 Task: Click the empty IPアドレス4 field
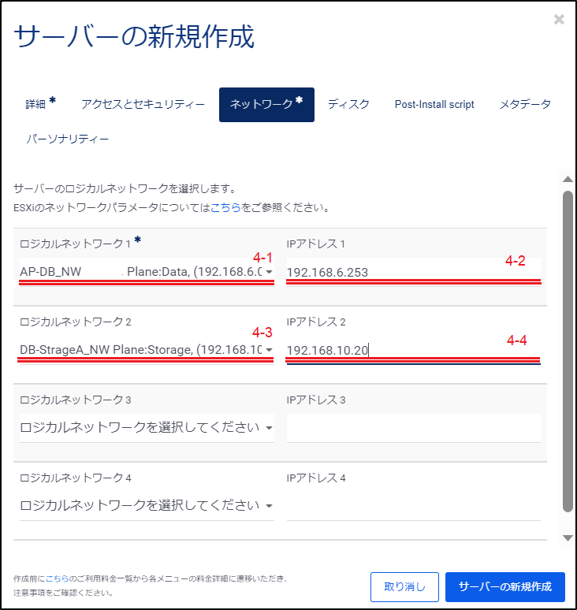click(413, 505)
